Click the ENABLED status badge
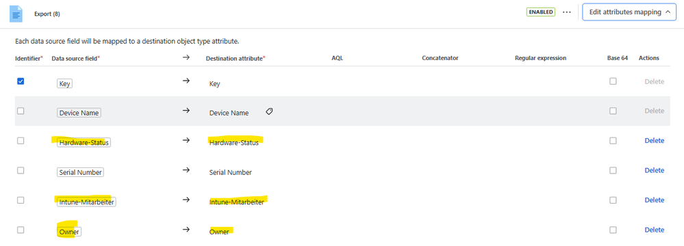Screen dimensions: 684x246 pyautogui.click(x=540, y=12)
